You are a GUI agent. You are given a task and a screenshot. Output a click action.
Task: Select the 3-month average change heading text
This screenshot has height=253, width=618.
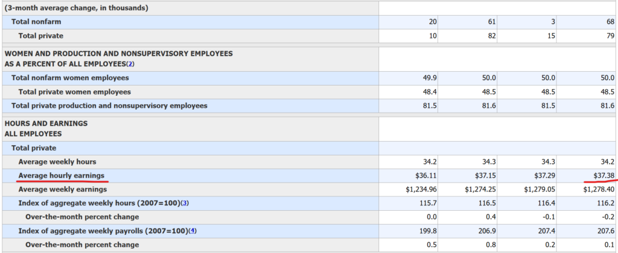pyautogui.click(x=76, y=8)
